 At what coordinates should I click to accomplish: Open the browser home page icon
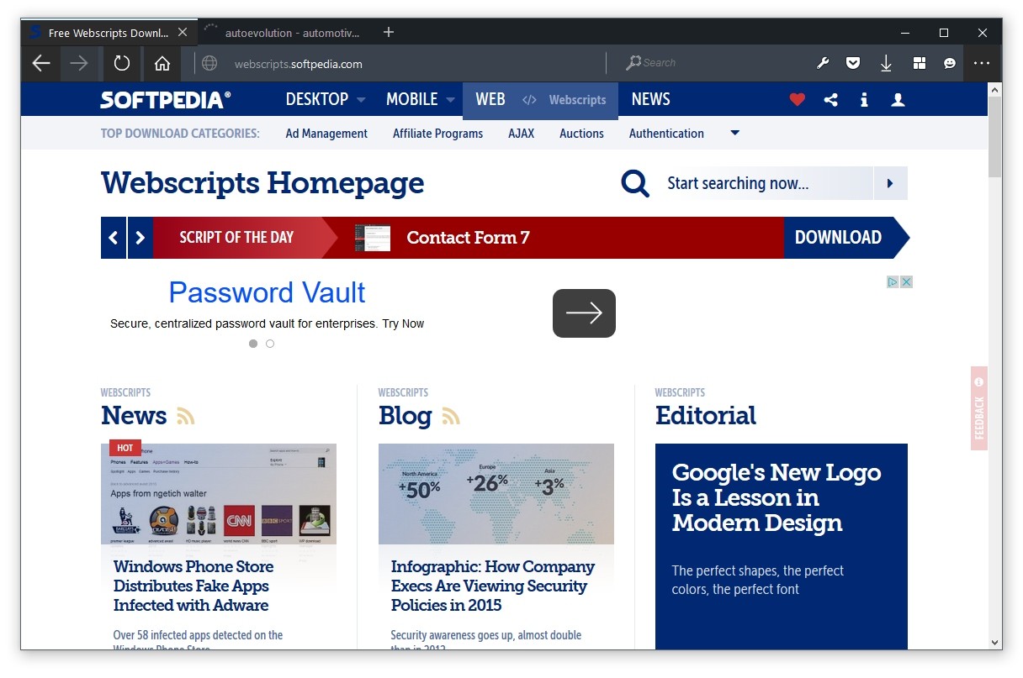click(x=162, y=63)
